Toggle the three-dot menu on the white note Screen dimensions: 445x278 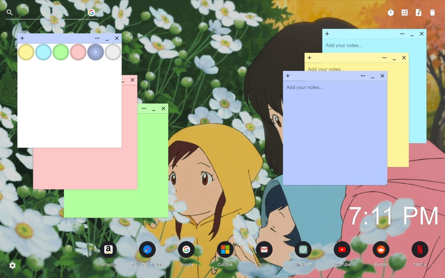[x=97, y=38]
